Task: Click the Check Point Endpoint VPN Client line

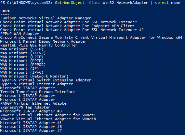Action: pyautogui.click(x=67, y=26)
